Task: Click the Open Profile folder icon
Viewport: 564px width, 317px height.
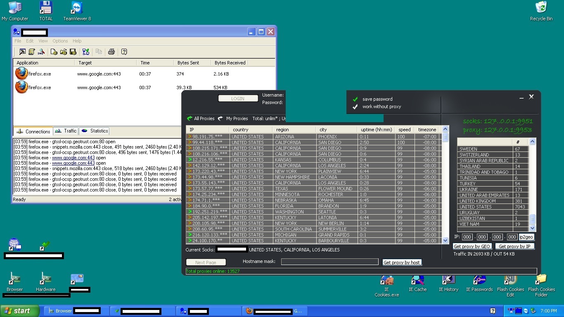Action: coord(64,52)
